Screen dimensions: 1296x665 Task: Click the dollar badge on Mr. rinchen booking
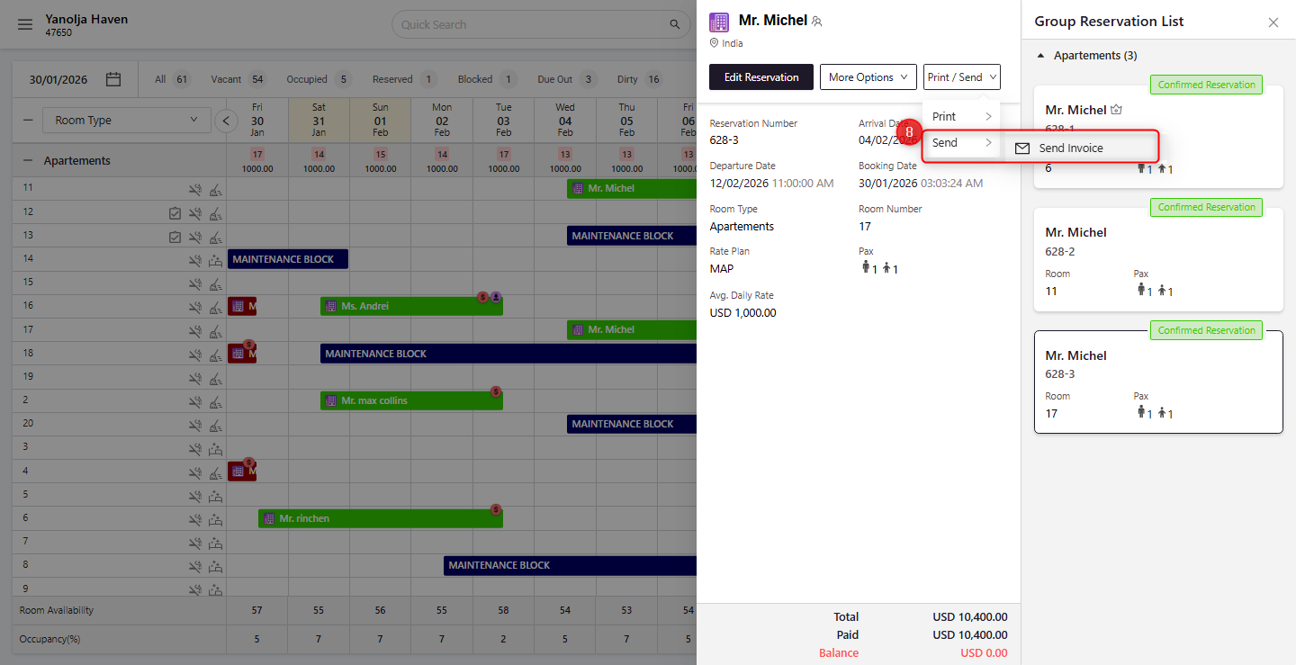(496, 509)
